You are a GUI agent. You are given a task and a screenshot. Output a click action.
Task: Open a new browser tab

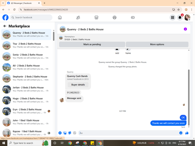pyautogui.click(x=44, y=3)
